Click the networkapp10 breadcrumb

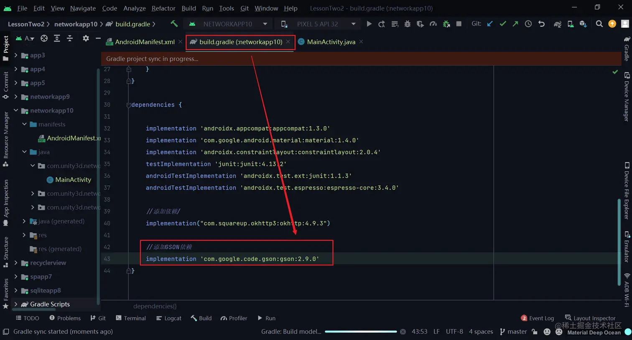(76, 24)
